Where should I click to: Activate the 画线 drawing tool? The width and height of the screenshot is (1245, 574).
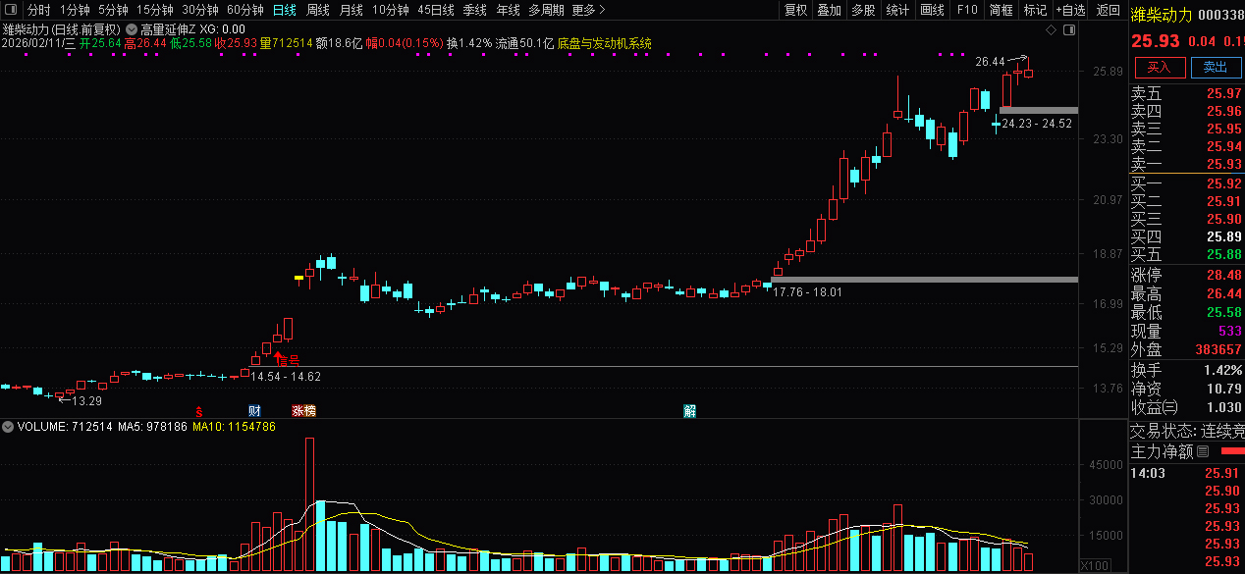[933, 10]
